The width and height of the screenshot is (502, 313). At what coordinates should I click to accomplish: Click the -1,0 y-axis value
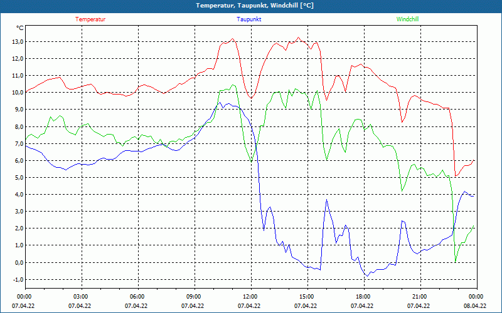click(18, 279)
